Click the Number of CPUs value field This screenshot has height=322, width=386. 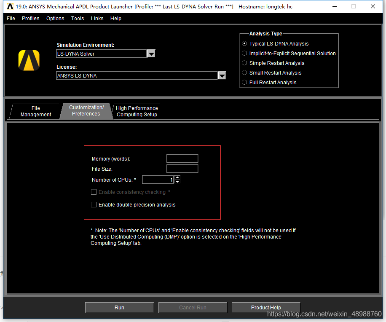point(158,180)
